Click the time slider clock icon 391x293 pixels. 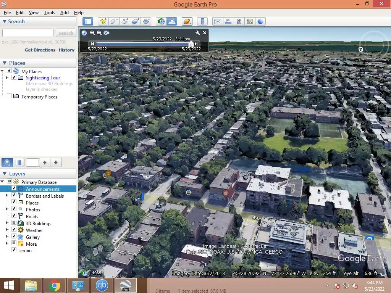pyautogui.click(x=84, y=33)
